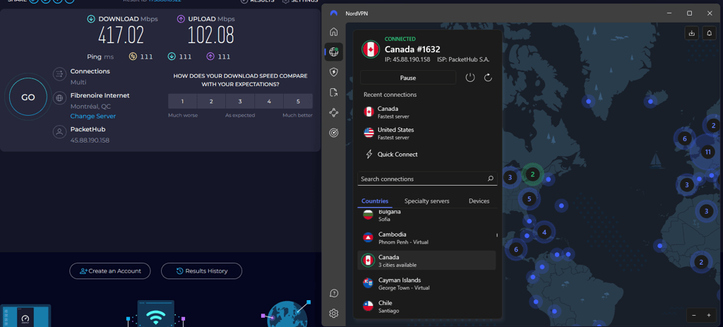Click the Quick Connect lightning icon

(x=369, y=155)
